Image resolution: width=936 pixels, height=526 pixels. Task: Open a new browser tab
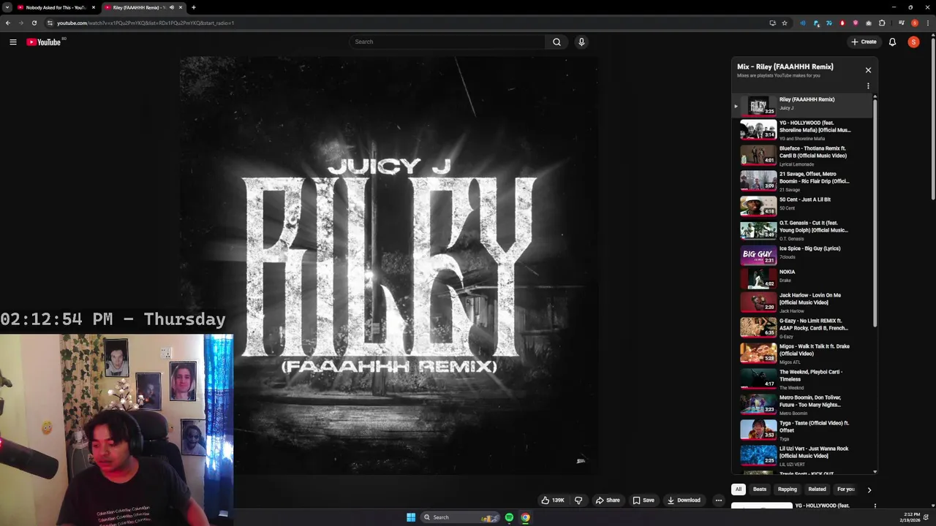[x=193, y=7]
